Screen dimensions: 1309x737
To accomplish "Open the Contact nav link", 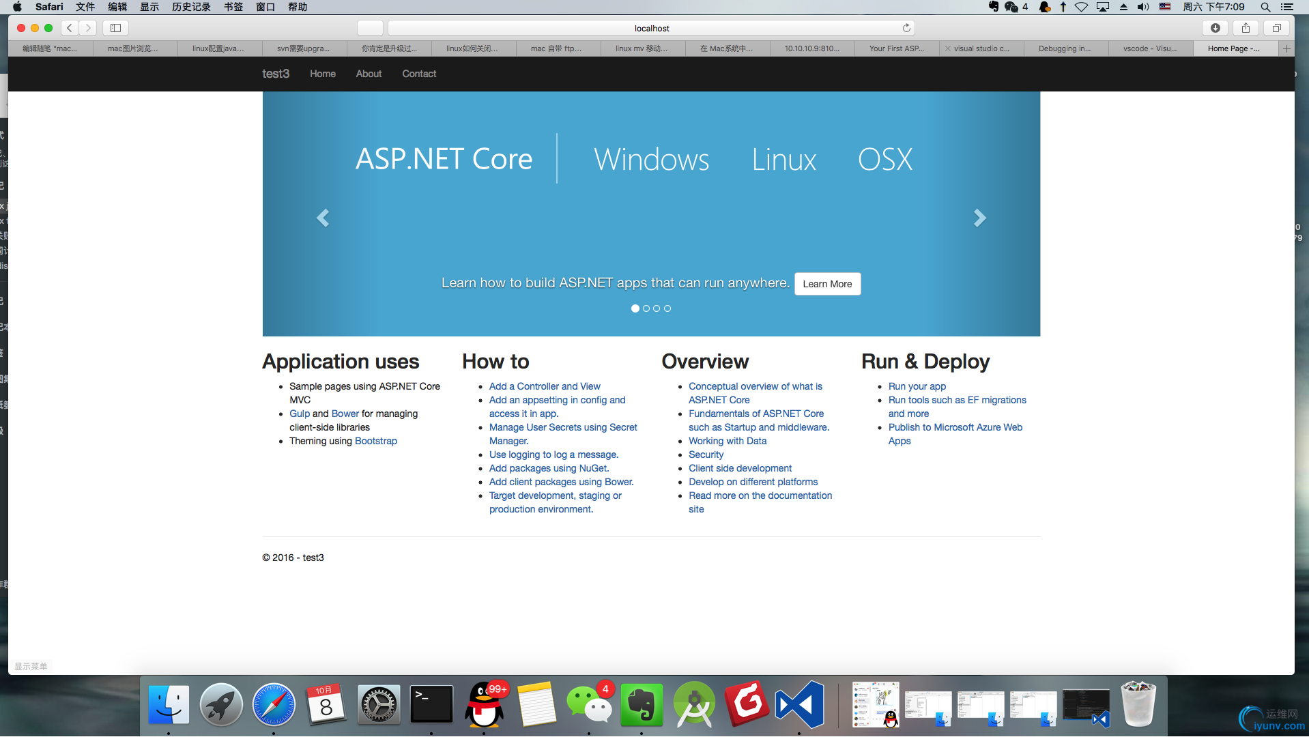I will pos(419,74).
